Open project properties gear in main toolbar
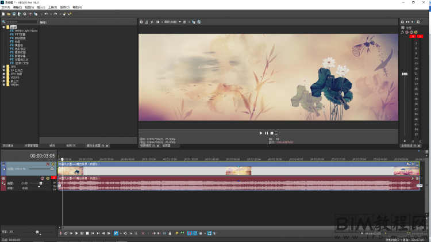The height and width of the screenshot is (242, 431). click(25, 14)
